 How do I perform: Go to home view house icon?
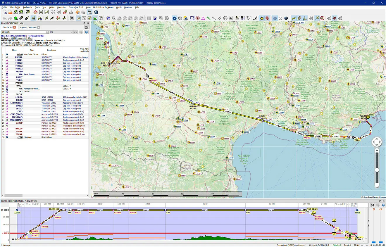35,12
